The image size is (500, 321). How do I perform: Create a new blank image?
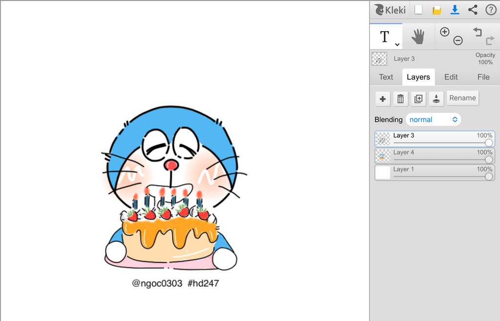(x=418, y=10)
